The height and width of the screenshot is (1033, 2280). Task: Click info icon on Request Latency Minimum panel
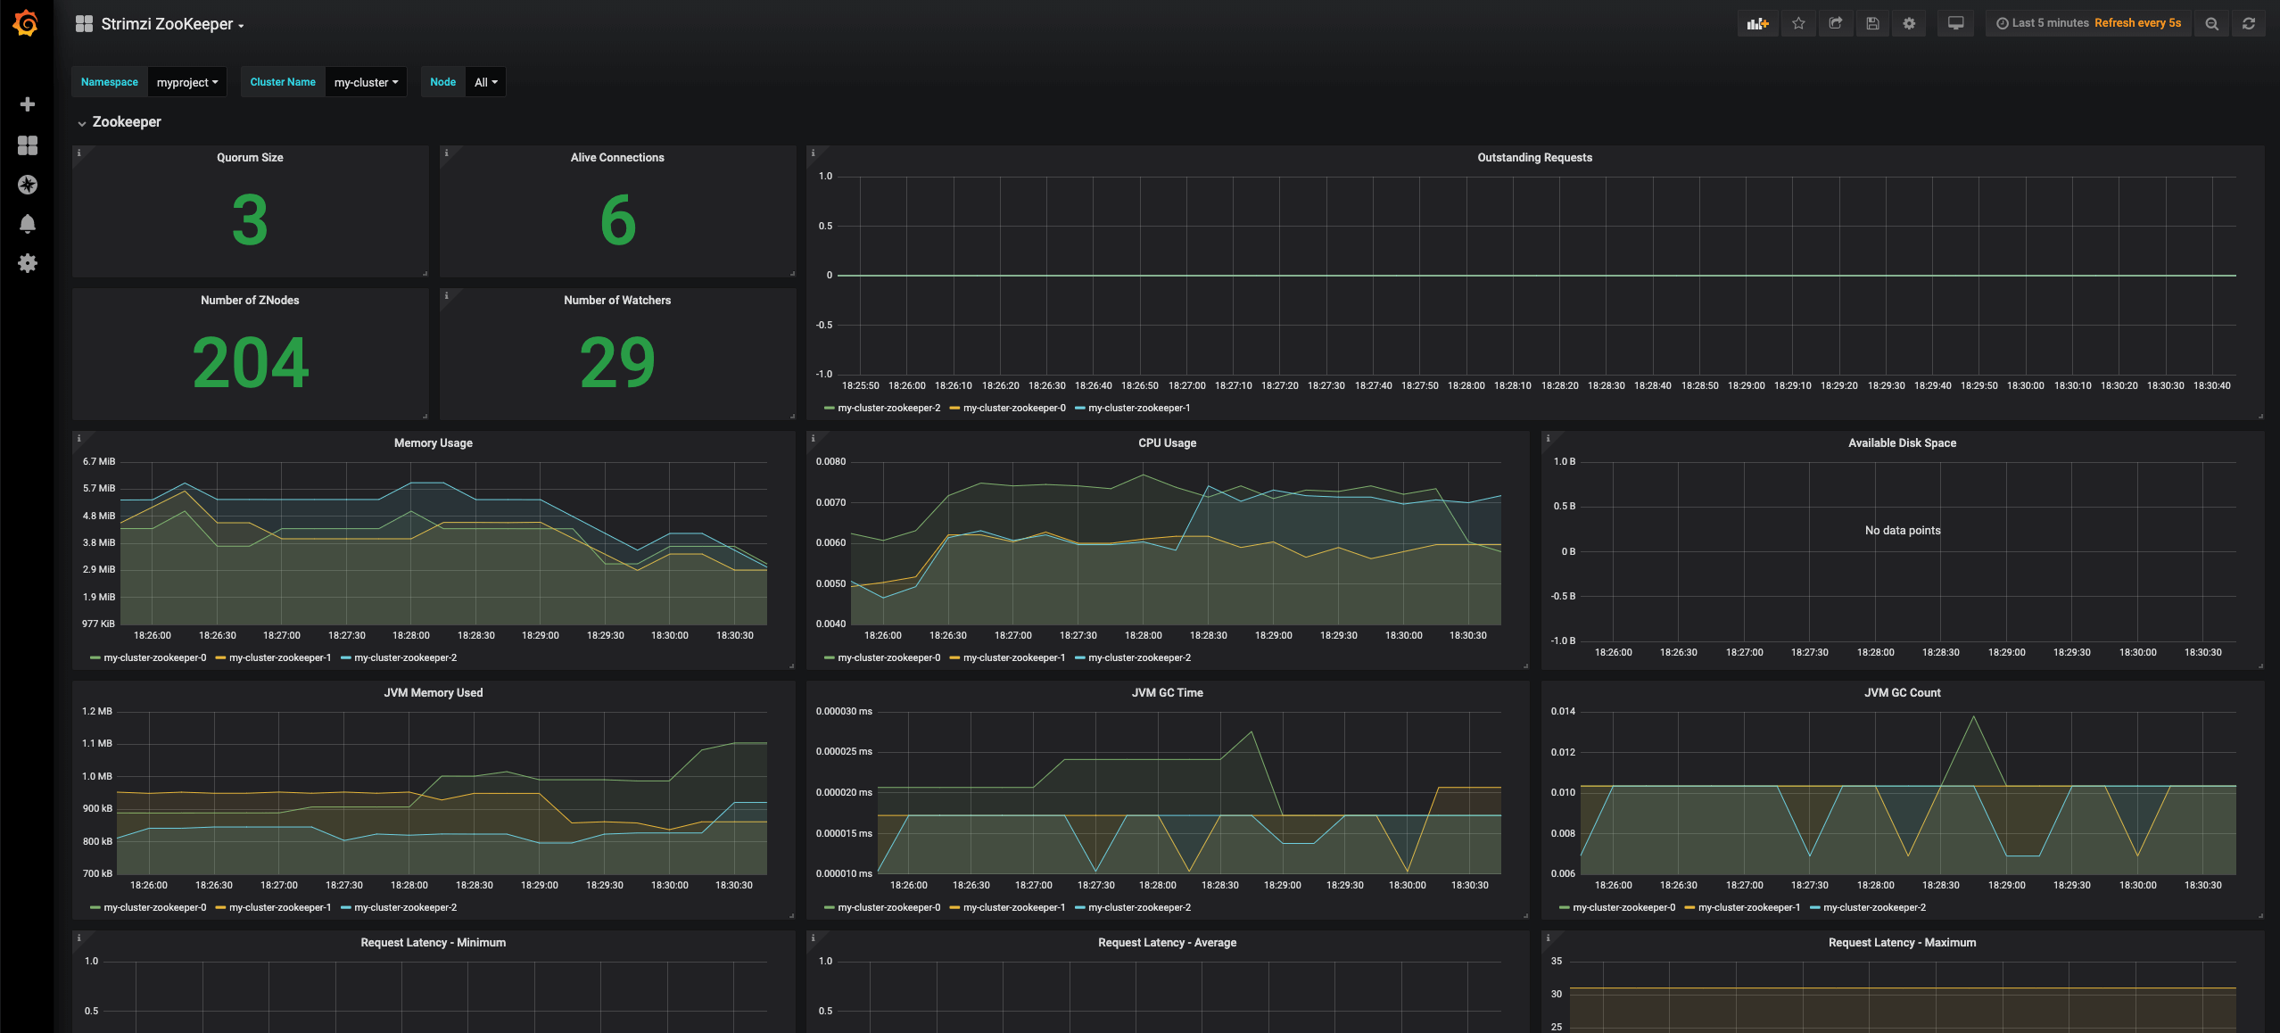tap(78, 938)
